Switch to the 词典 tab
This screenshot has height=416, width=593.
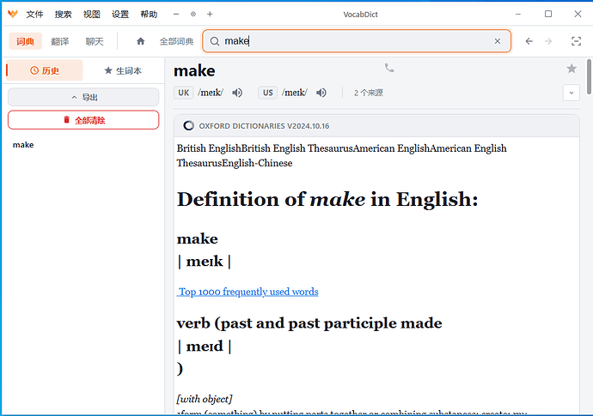[x=25, y=41]
